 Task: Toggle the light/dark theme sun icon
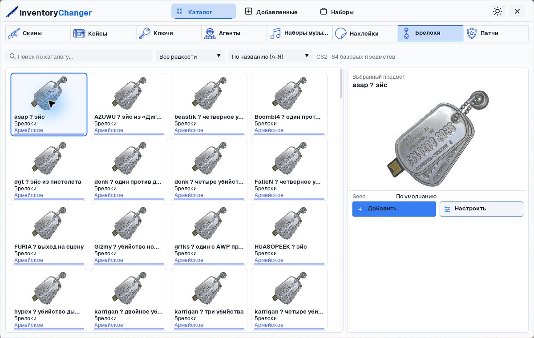(x=498, y=12)
